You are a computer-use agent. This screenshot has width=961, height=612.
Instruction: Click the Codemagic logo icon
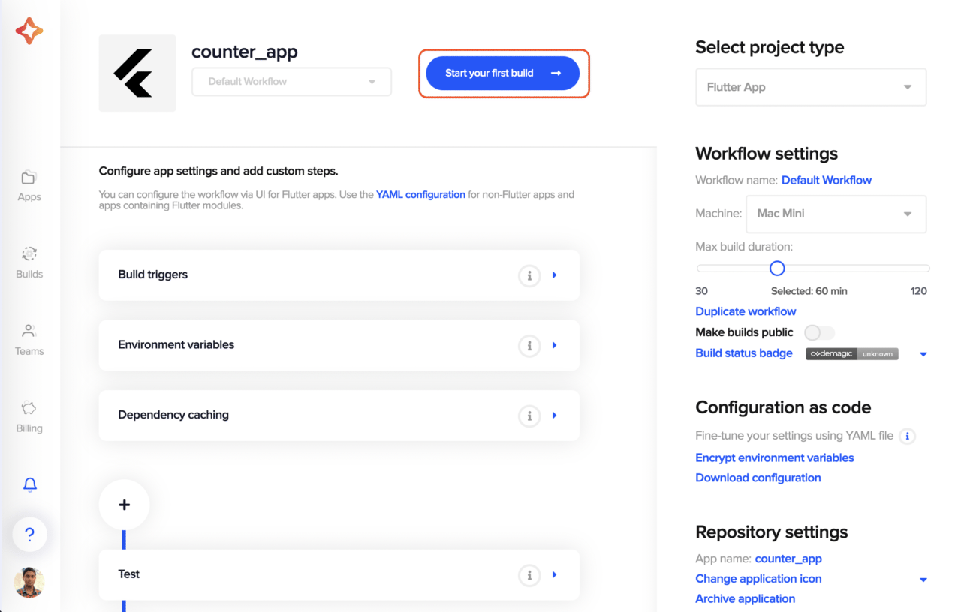[29, 31]
